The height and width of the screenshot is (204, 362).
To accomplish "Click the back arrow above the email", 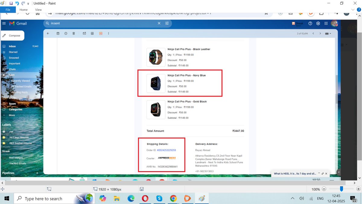I will [x=48, y=33].
